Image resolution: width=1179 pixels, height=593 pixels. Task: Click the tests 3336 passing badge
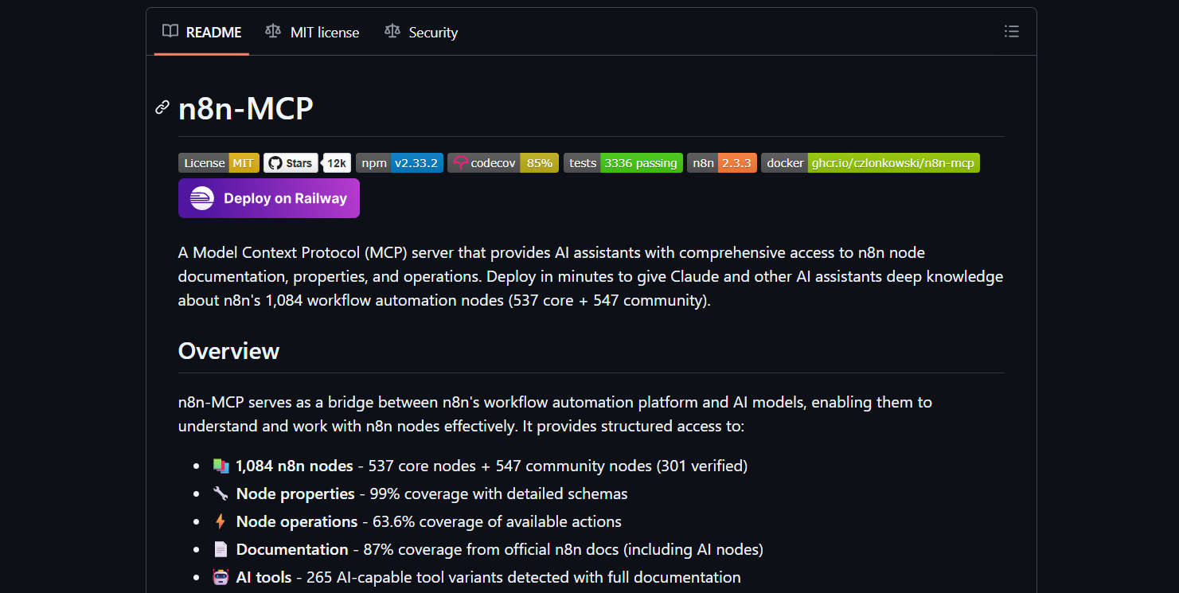click(x=623, y=163)
